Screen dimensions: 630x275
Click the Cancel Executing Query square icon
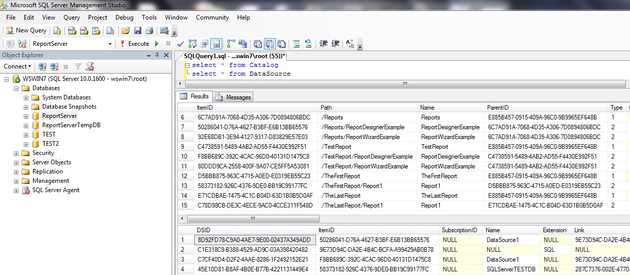coord(168,44)
